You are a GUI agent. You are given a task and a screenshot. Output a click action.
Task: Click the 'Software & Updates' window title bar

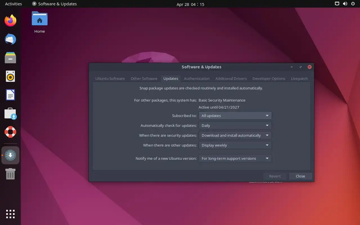click(201, 67)
